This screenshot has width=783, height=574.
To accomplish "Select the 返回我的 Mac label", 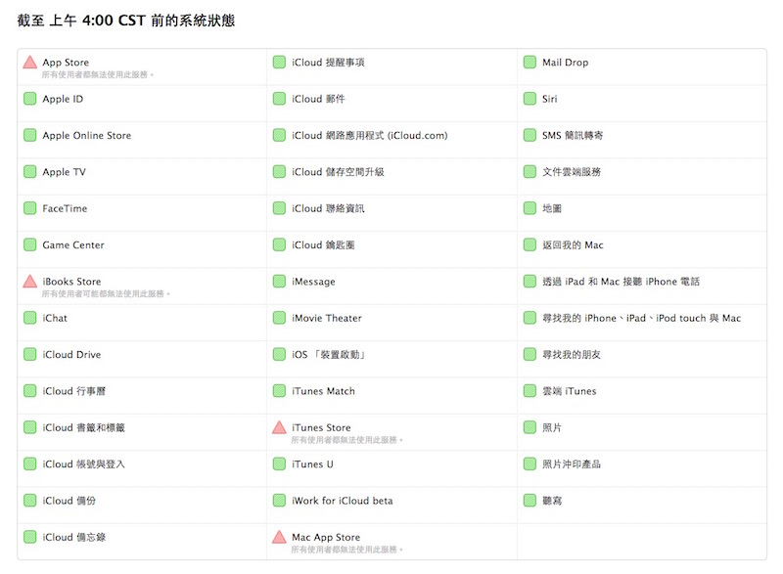I will point(573,244).
